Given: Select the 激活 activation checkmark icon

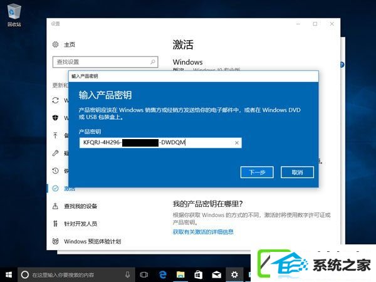Looking at the screenshot, I should (55, 189).
